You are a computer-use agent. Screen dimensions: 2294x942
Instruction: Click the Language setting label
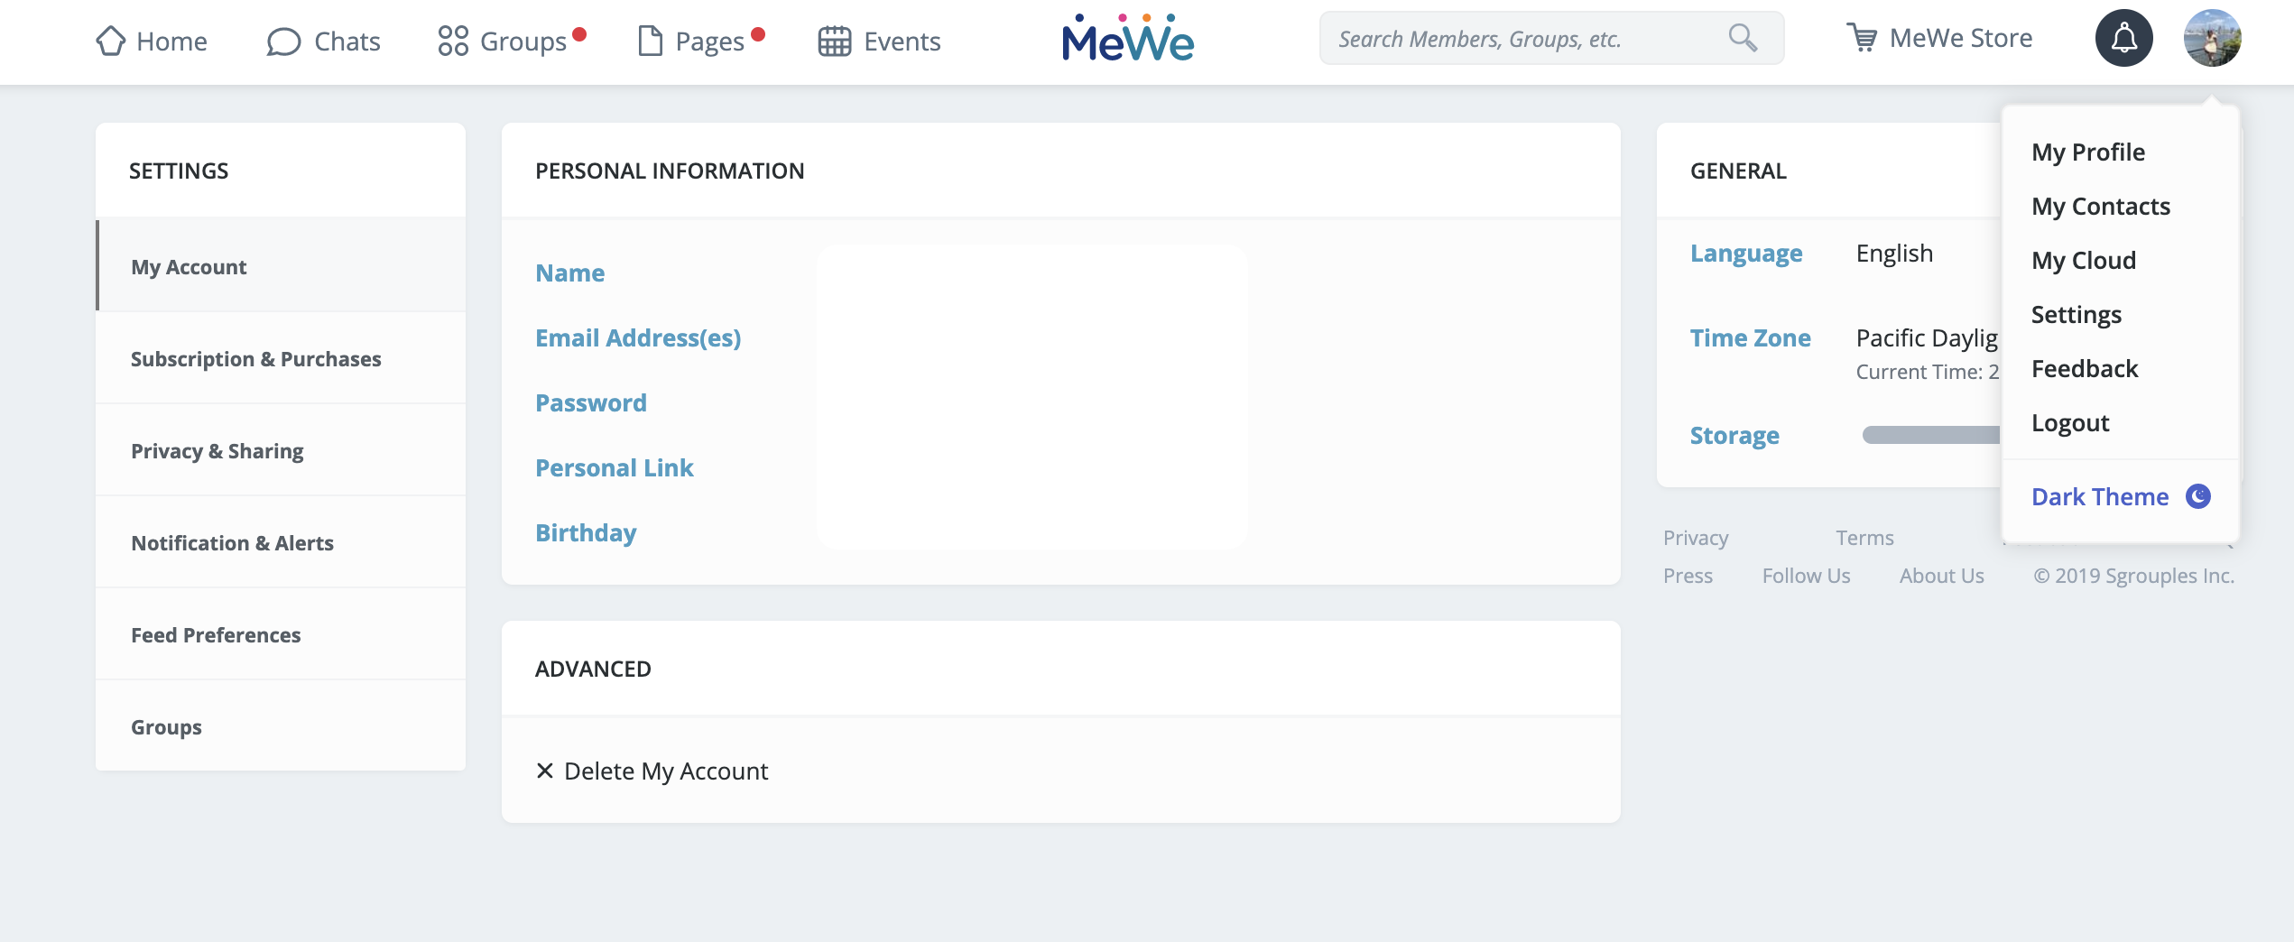coord(1746,254)
